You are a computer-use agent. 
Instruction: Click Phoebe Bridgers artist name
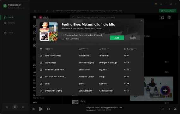[86, 63]
